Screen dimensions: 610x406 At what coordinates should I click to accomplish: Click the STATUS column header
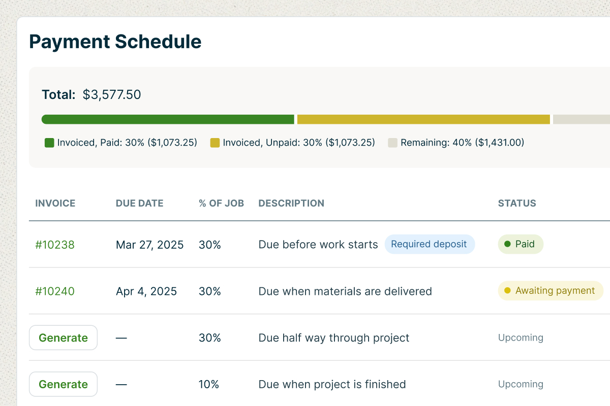tap(517, 204)
